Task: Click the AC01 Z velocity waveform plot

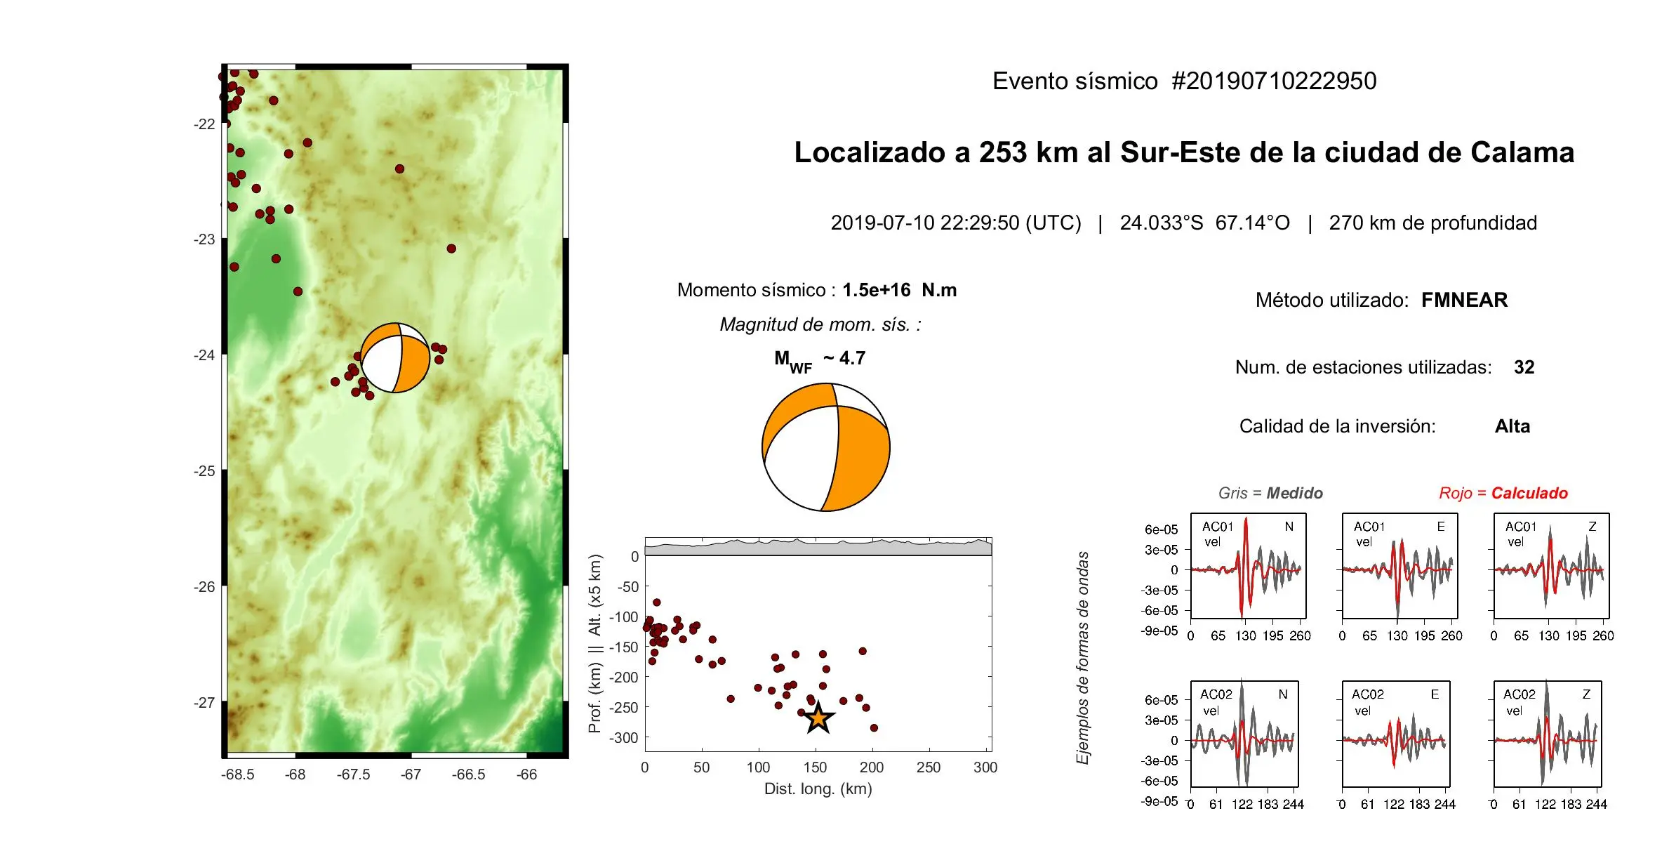Action: point(1551,566)
